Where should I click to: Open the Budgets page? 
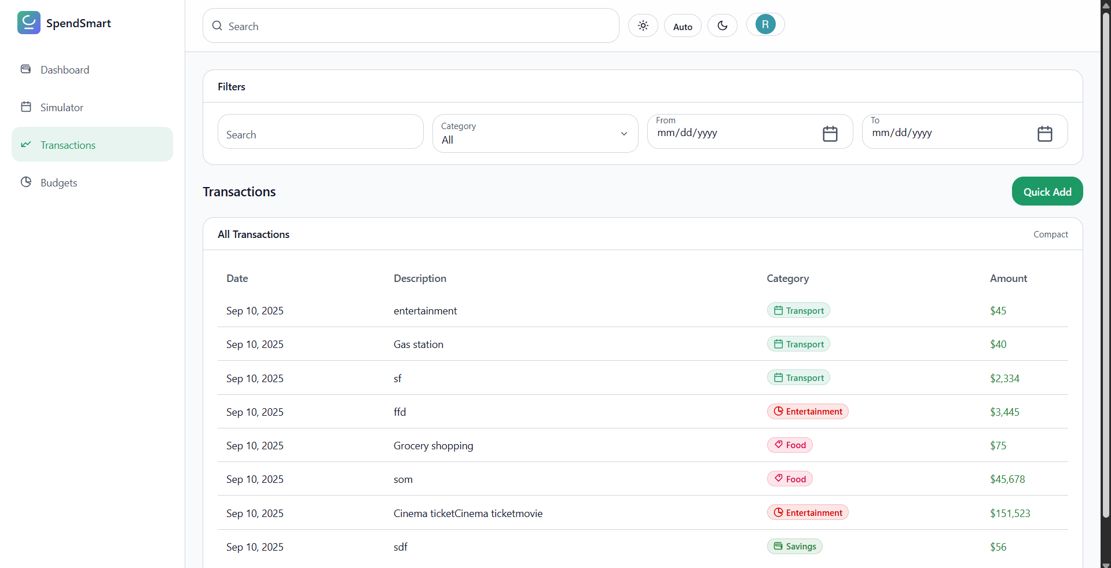92,182
